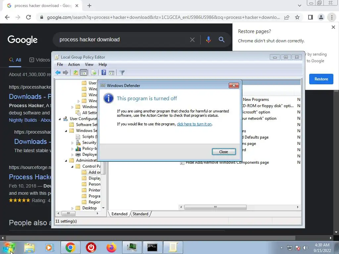The height and width of the screenshot is (254, 339).
Task: Expand the Policy-based QoS tree node
Action: coord(72,148)
